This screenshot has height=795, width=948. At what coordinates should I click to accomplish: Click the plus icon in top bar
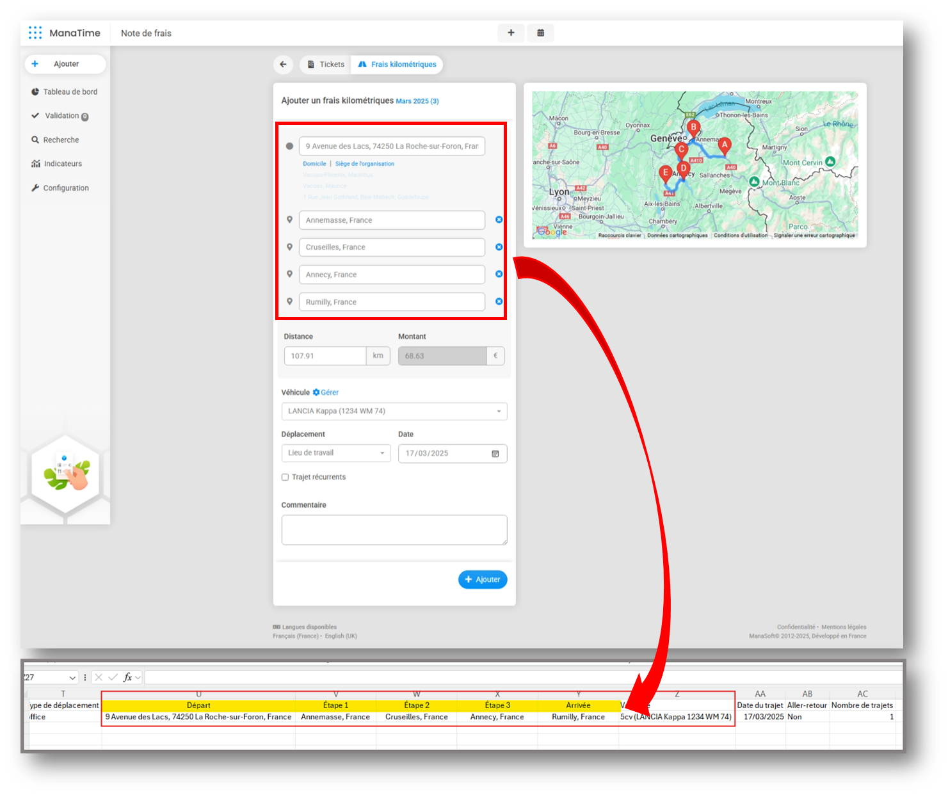511,33
